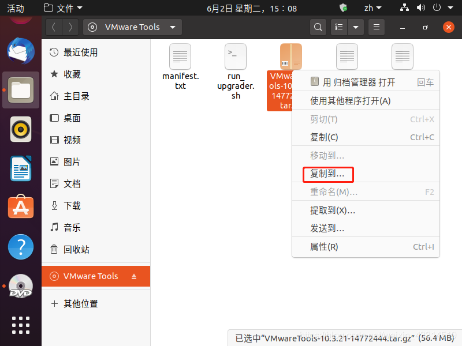The image size is (462, 346).
Task: Go to 主目录 home folder
Action: coord(96,96)
